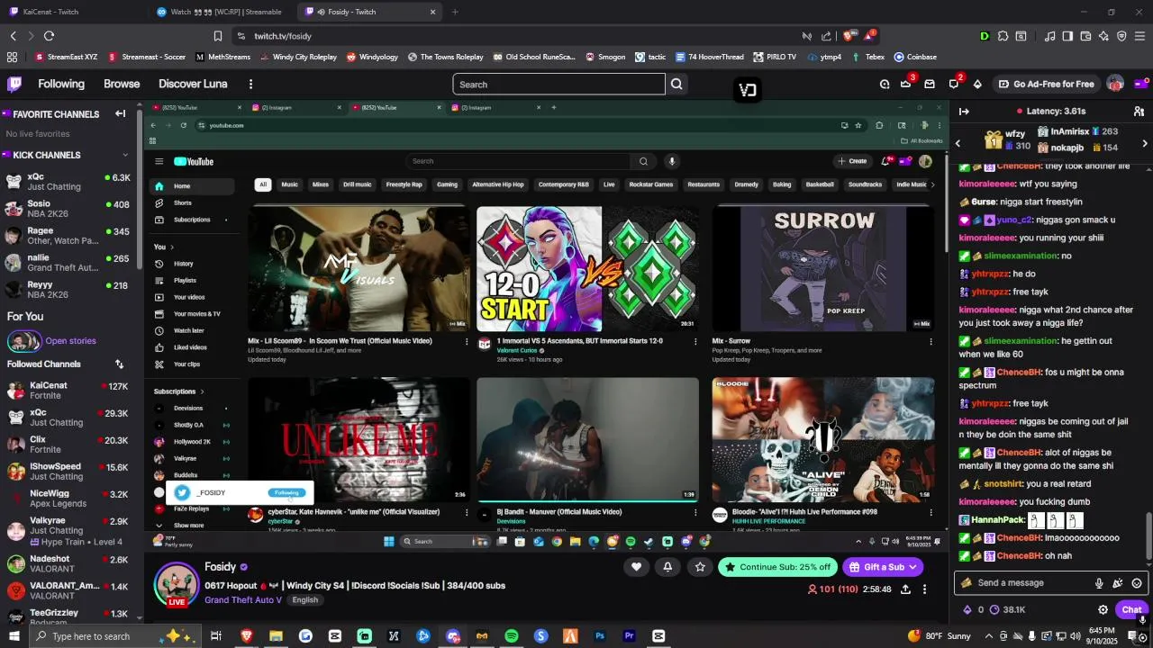Open Photoshop from the Windows taskbar
This screenshot has height=648, width=1153.
600,636
